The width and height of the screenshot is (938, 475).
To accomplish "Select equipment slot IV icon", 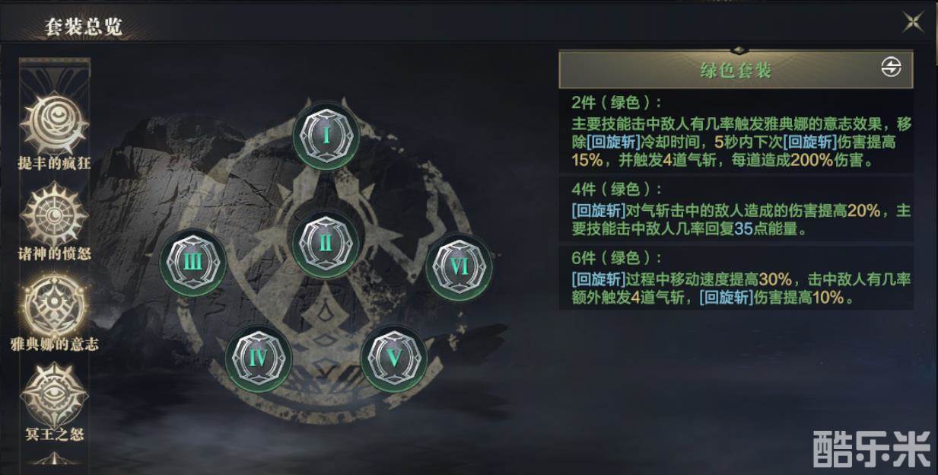I will [x=259, y=357].
